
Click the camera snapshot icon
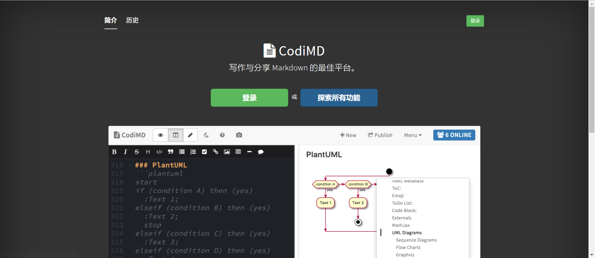click(x=239, y=135)
